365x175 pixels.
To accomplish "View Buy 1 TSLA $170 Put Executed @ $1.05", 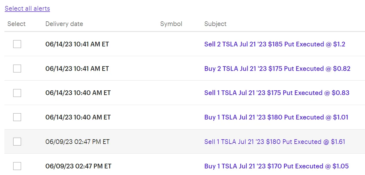I will (276, 166).
